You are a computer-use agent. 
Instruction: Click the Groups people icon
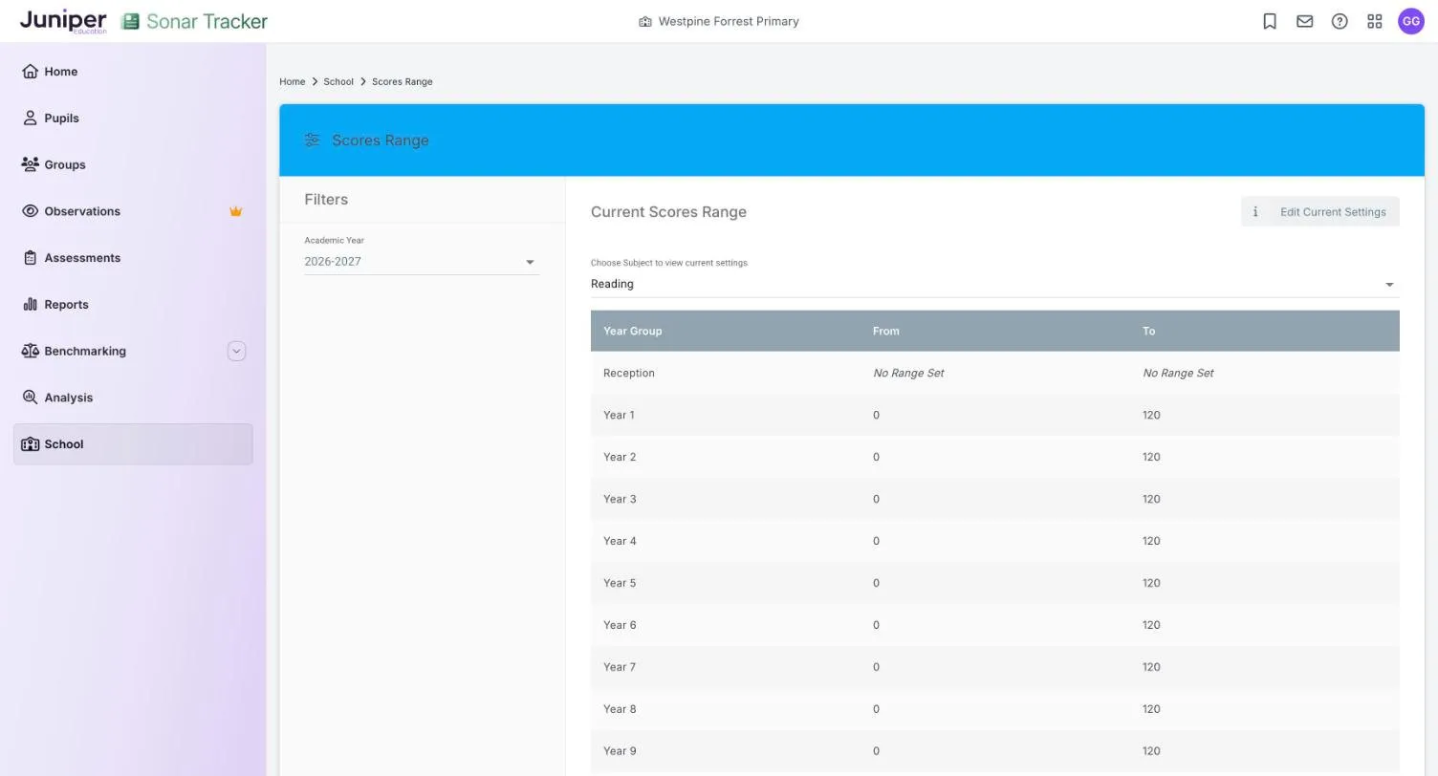tap(30, 164)
